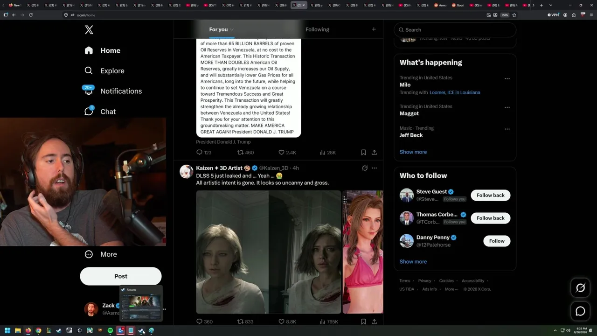The image size is (597, 336).
Task: Open the Jeff Beck trending topic
Action: [411, 135]
